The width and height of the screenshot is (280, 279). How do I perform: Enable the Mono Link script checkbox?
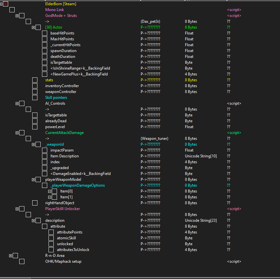(12, 10)
